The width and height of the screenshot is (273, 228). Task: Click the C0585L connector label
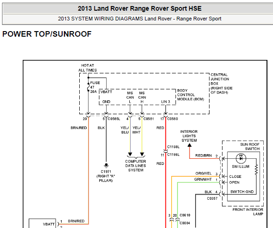(x=114, y=119)
